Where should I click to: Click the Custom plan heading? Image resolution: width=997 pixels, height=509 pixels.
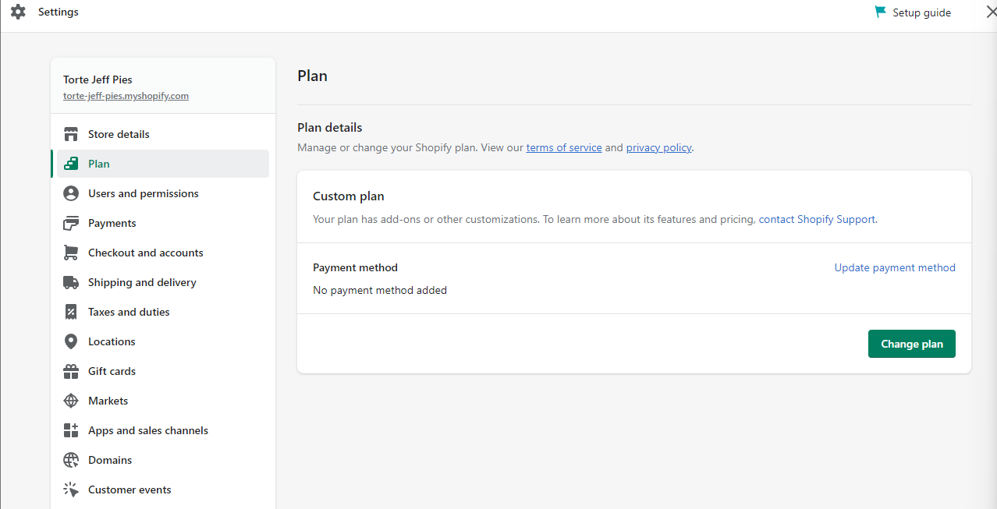point(349,196)
